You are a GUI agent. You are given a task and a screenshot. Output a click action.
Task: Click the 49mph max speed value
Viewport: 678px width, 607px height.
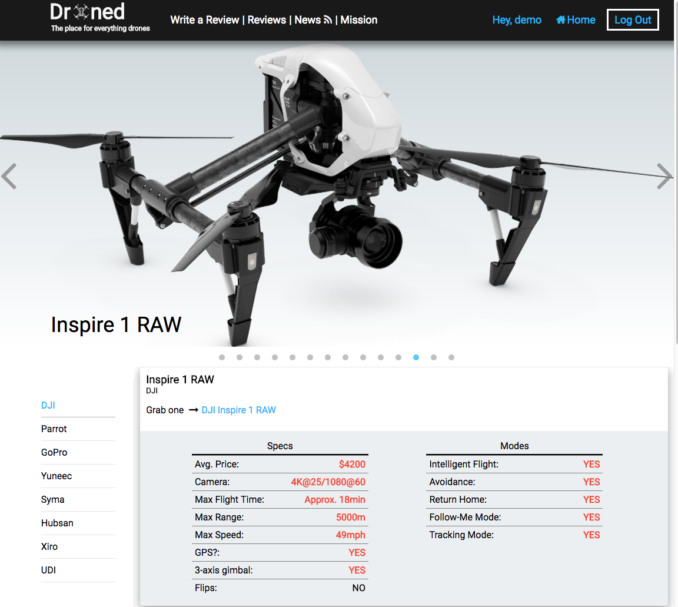[x=351, y=535]
